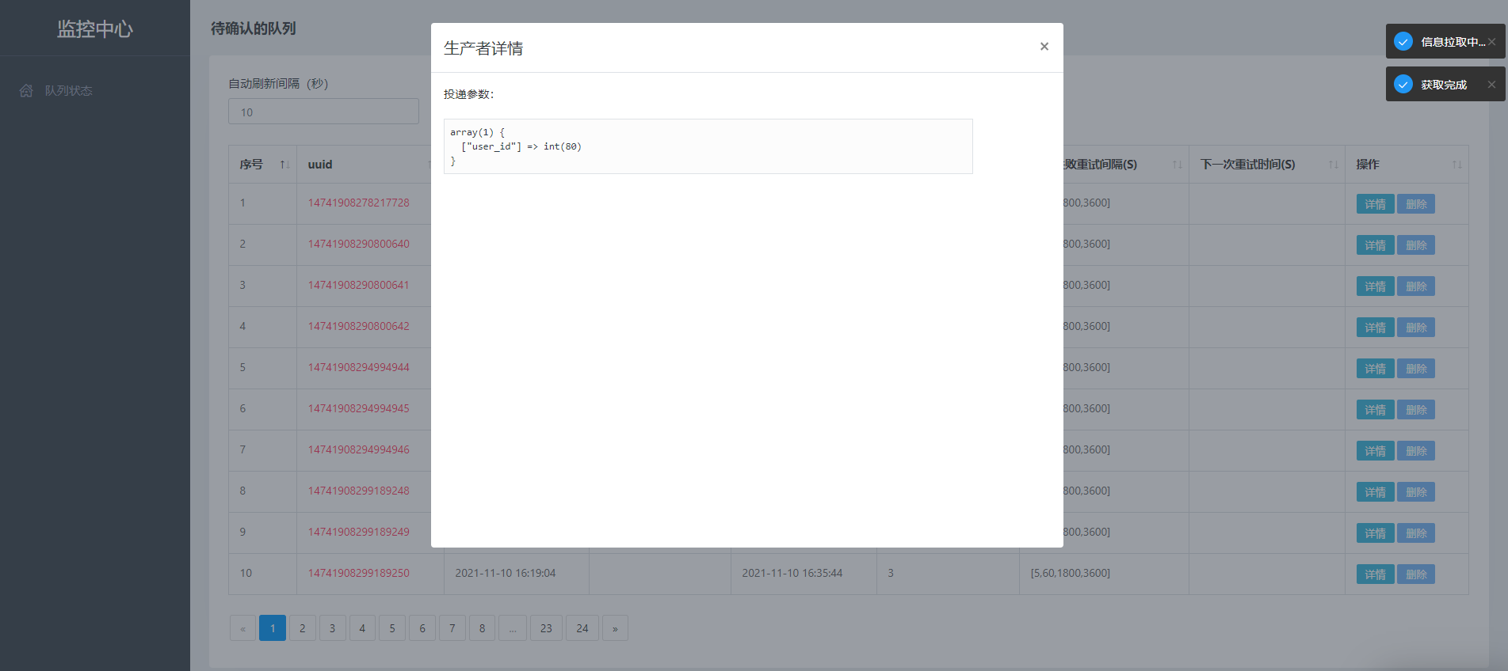Screen dimensions: 1508x671
Task: Sort by 下一次重试时间(S) column
Action: click(1333, 165)
